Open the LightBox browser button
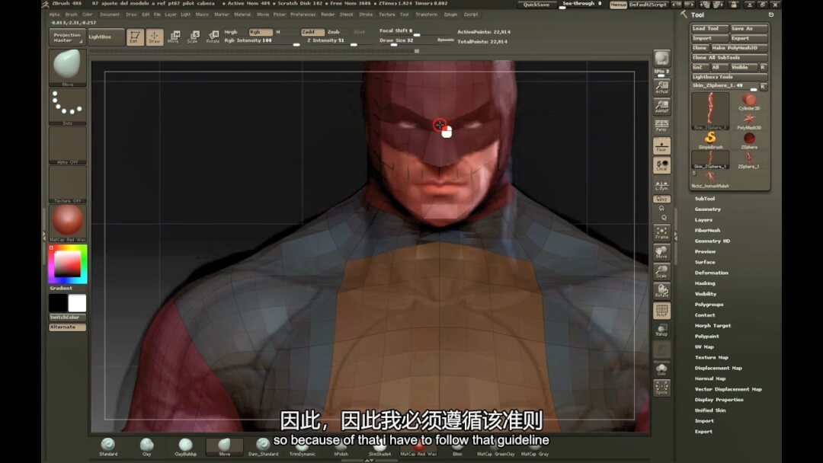 pyautogui.click(x=105, y=37)
